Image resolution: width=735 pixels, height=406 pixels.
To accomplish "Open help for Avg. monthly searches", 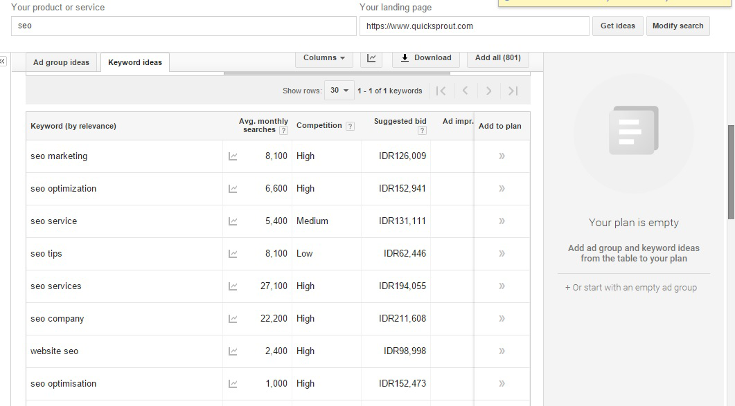I will [283, 131].
